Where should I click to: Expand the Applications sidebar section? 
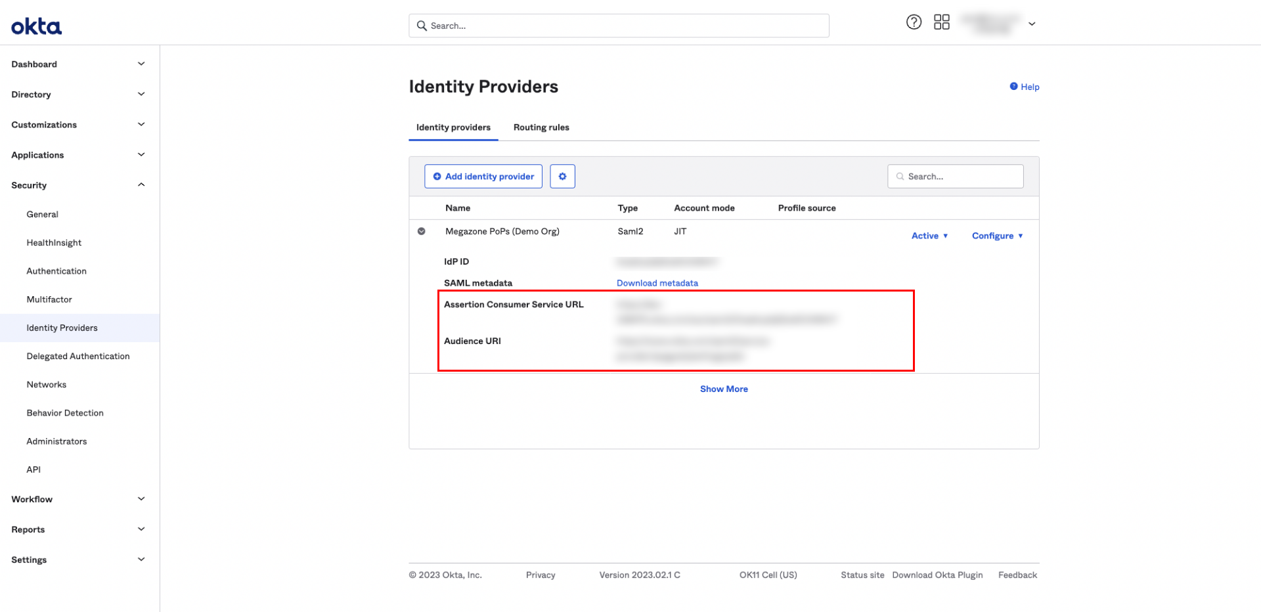point(141,155)
